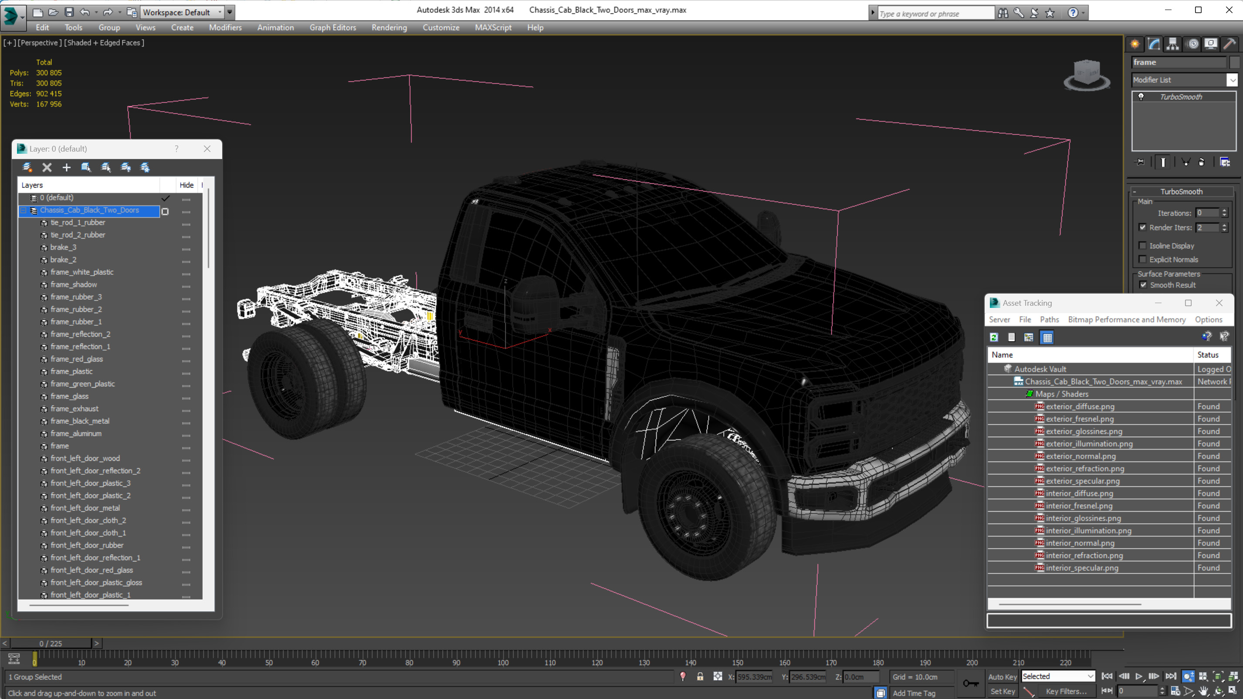This screenshot has height=699, width=1243.
Task: Open the Modifier List dropdown
Action: pos(1233,80)
